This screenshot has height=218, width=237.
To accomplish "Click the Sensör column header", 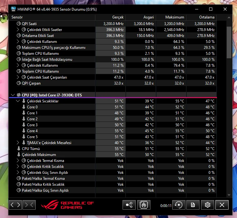I will click(x=52, y=17).
